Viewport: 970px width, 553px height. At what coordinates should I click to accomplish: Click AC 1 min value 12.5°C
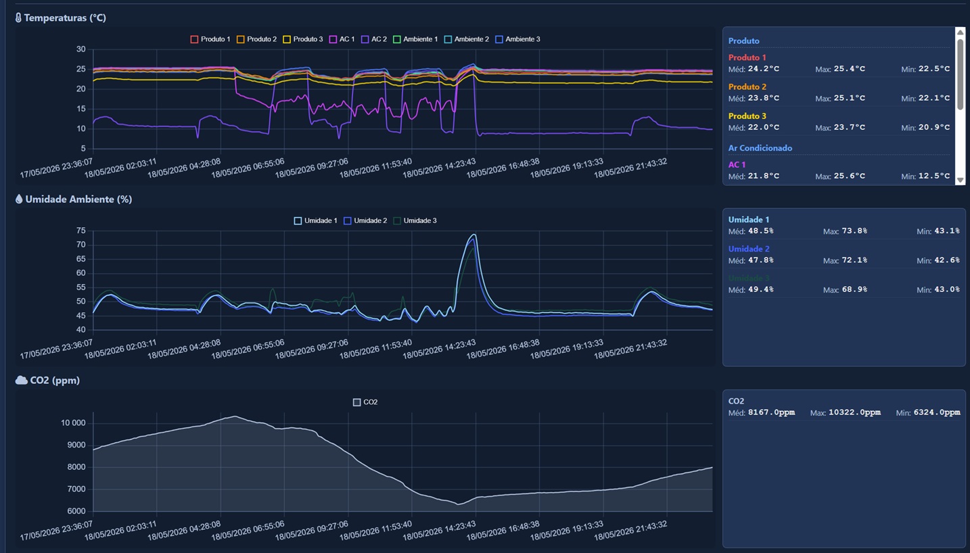[x=934, y=176]
